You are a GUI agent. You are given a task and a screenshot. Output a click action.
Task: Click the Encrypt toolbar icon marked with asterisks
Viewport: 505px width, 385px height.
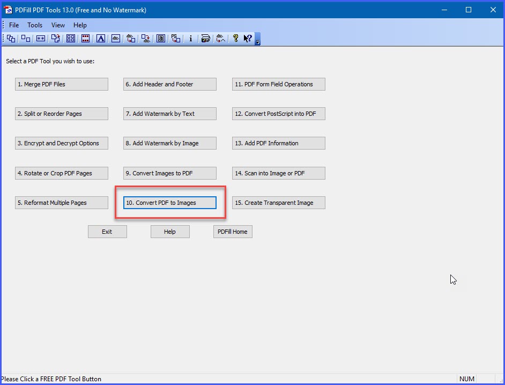pyautogui.click(x=40, y=38)
